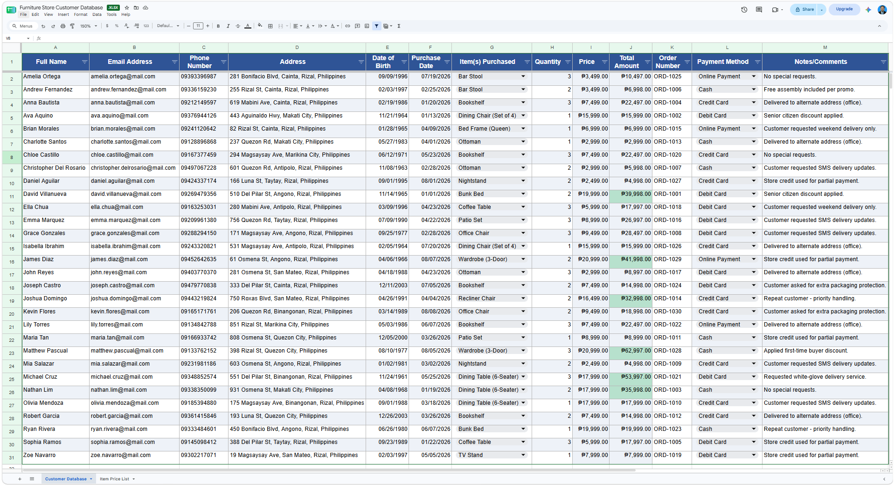Open item dropdown for Amelia Ortega row
Viewport: 894px width, 485px height.
pyautogui.click(x=523, y=76)
